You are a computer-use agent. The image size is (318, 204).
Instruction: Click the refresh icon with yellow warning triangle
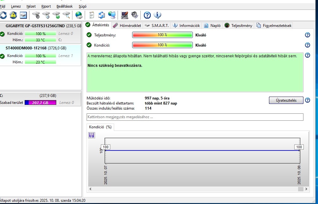pos(13,15)
